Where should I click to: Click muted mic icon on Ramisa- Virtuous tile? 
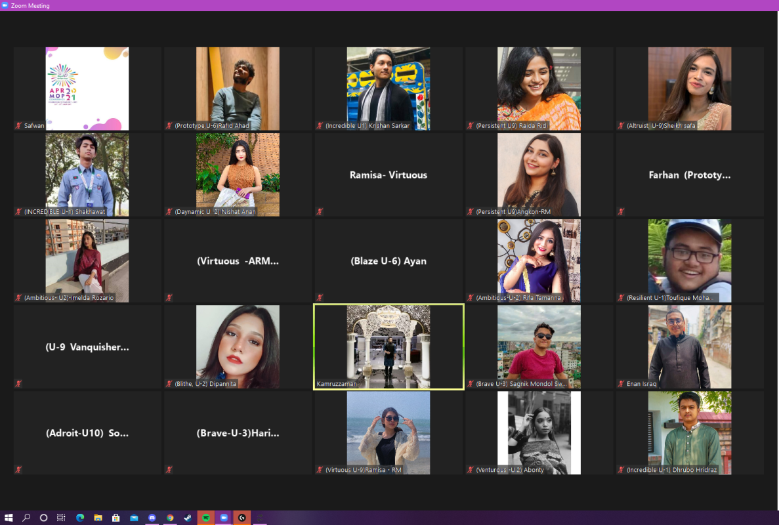click(x=320, y=212)
